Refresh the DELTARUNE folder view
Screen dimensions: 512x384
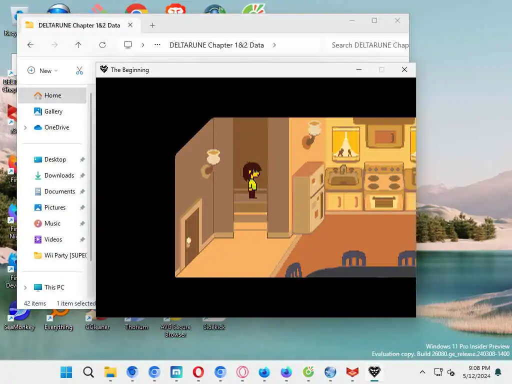tap(102, 44)
